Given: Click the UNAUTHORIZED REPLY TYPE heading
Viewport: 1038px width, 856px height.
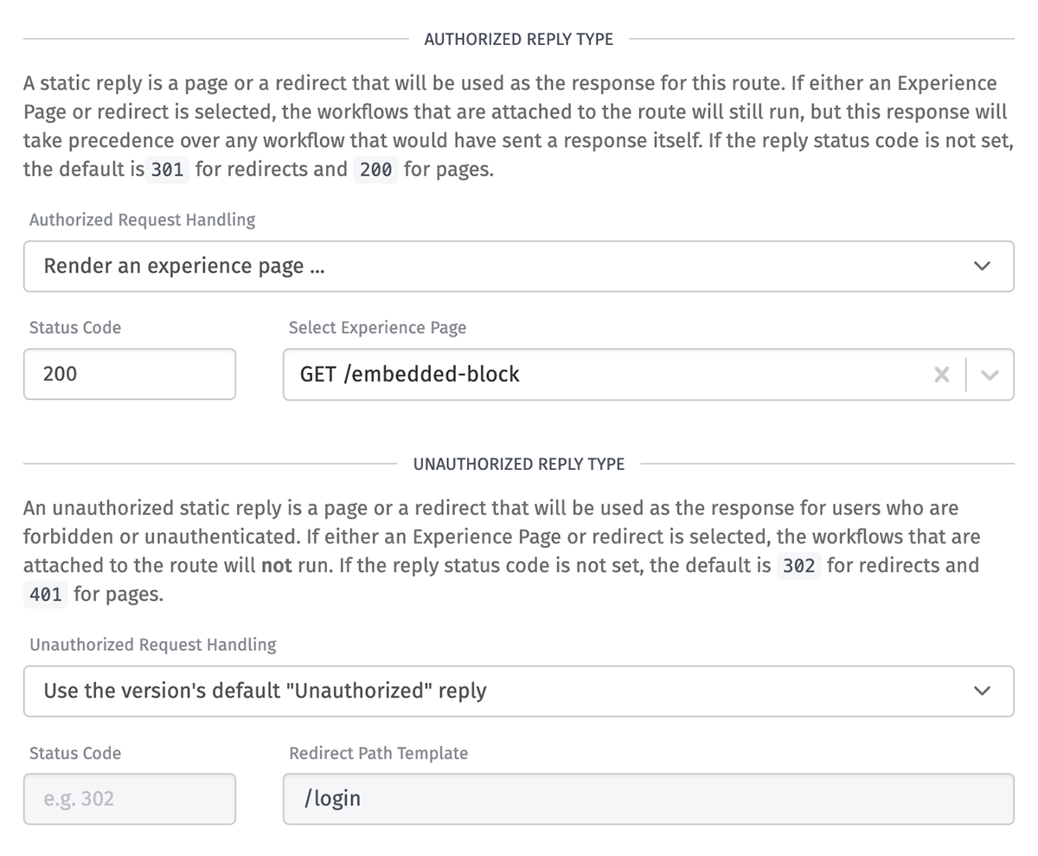Looking at the screenshot, I should point(519,464).
